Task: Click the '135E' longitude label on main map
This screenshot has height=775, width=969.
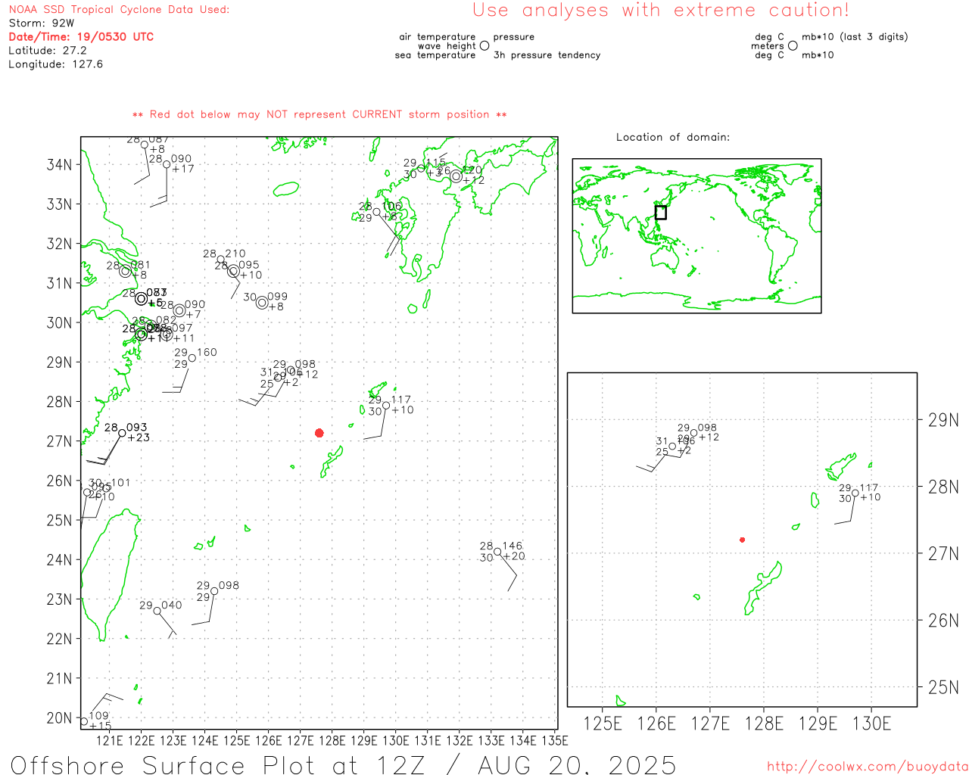Action: [554, 741]
